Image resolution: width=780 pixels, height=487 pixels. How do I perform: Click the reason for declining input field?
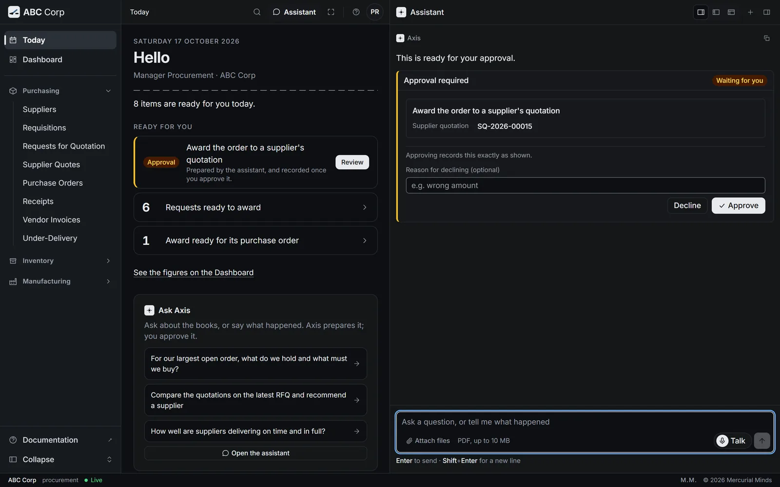pos(585,186)
